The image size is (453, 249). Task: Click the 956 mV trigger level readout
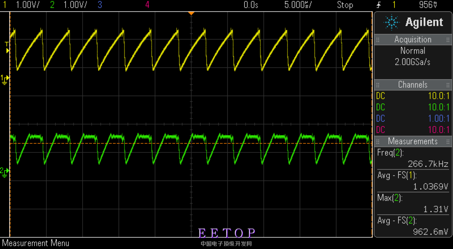[x=428, y=5]
